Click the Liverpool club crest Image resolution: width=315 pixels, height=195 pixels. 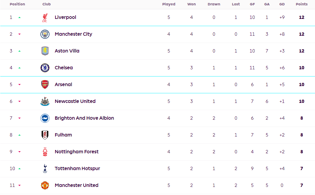click(x=45, y=17)
